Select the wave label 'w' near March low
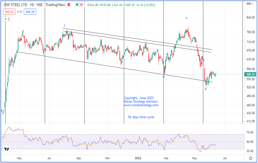 (x=164, y=76)
